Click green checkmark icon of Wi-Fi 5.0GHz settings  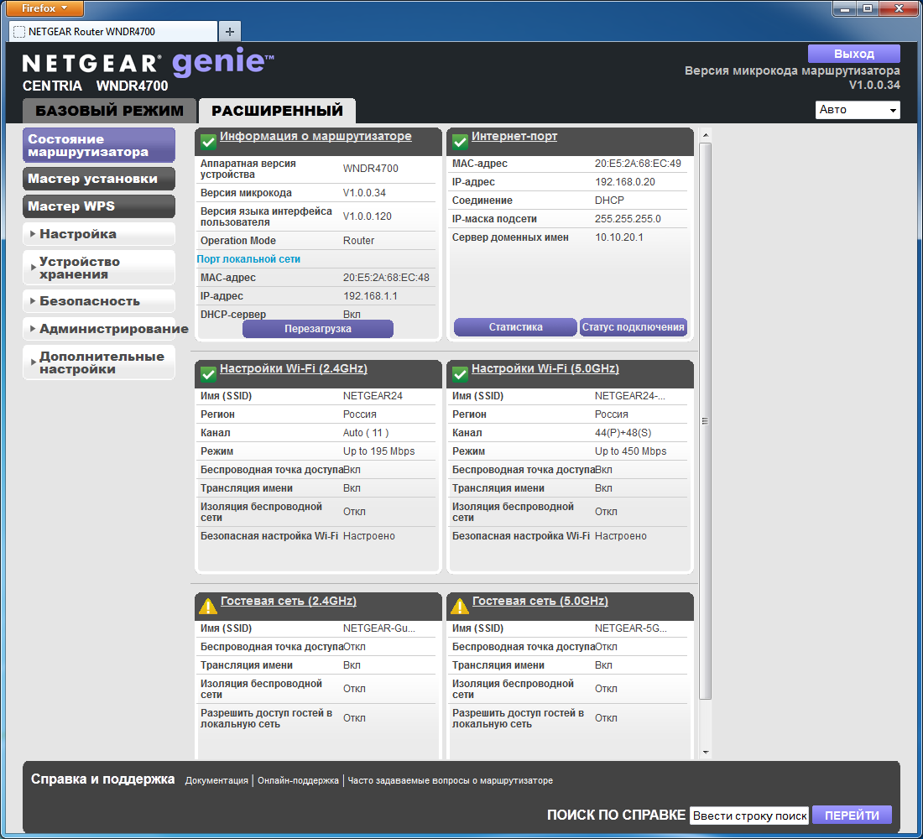[x=460, y=374]
